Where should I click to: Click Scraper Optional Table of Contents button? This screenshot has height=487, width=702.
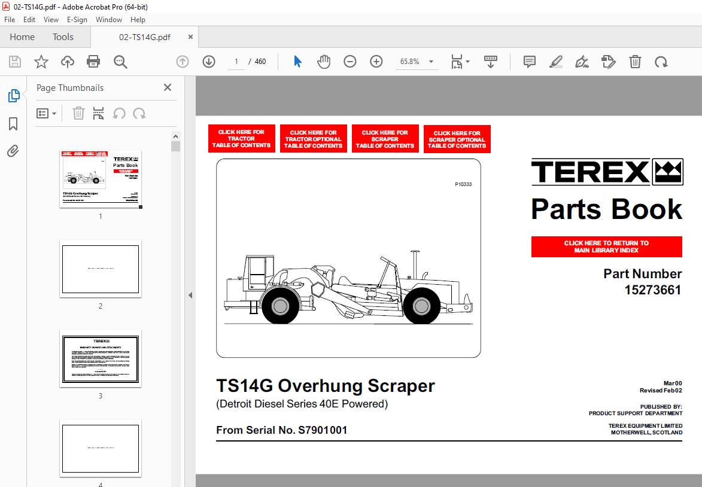[457, 139]
